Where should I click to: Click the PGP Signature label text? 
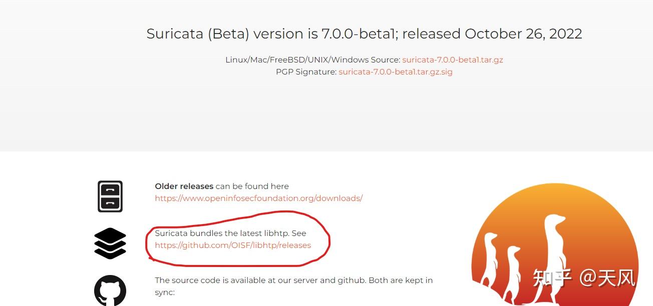click(306, 71)
